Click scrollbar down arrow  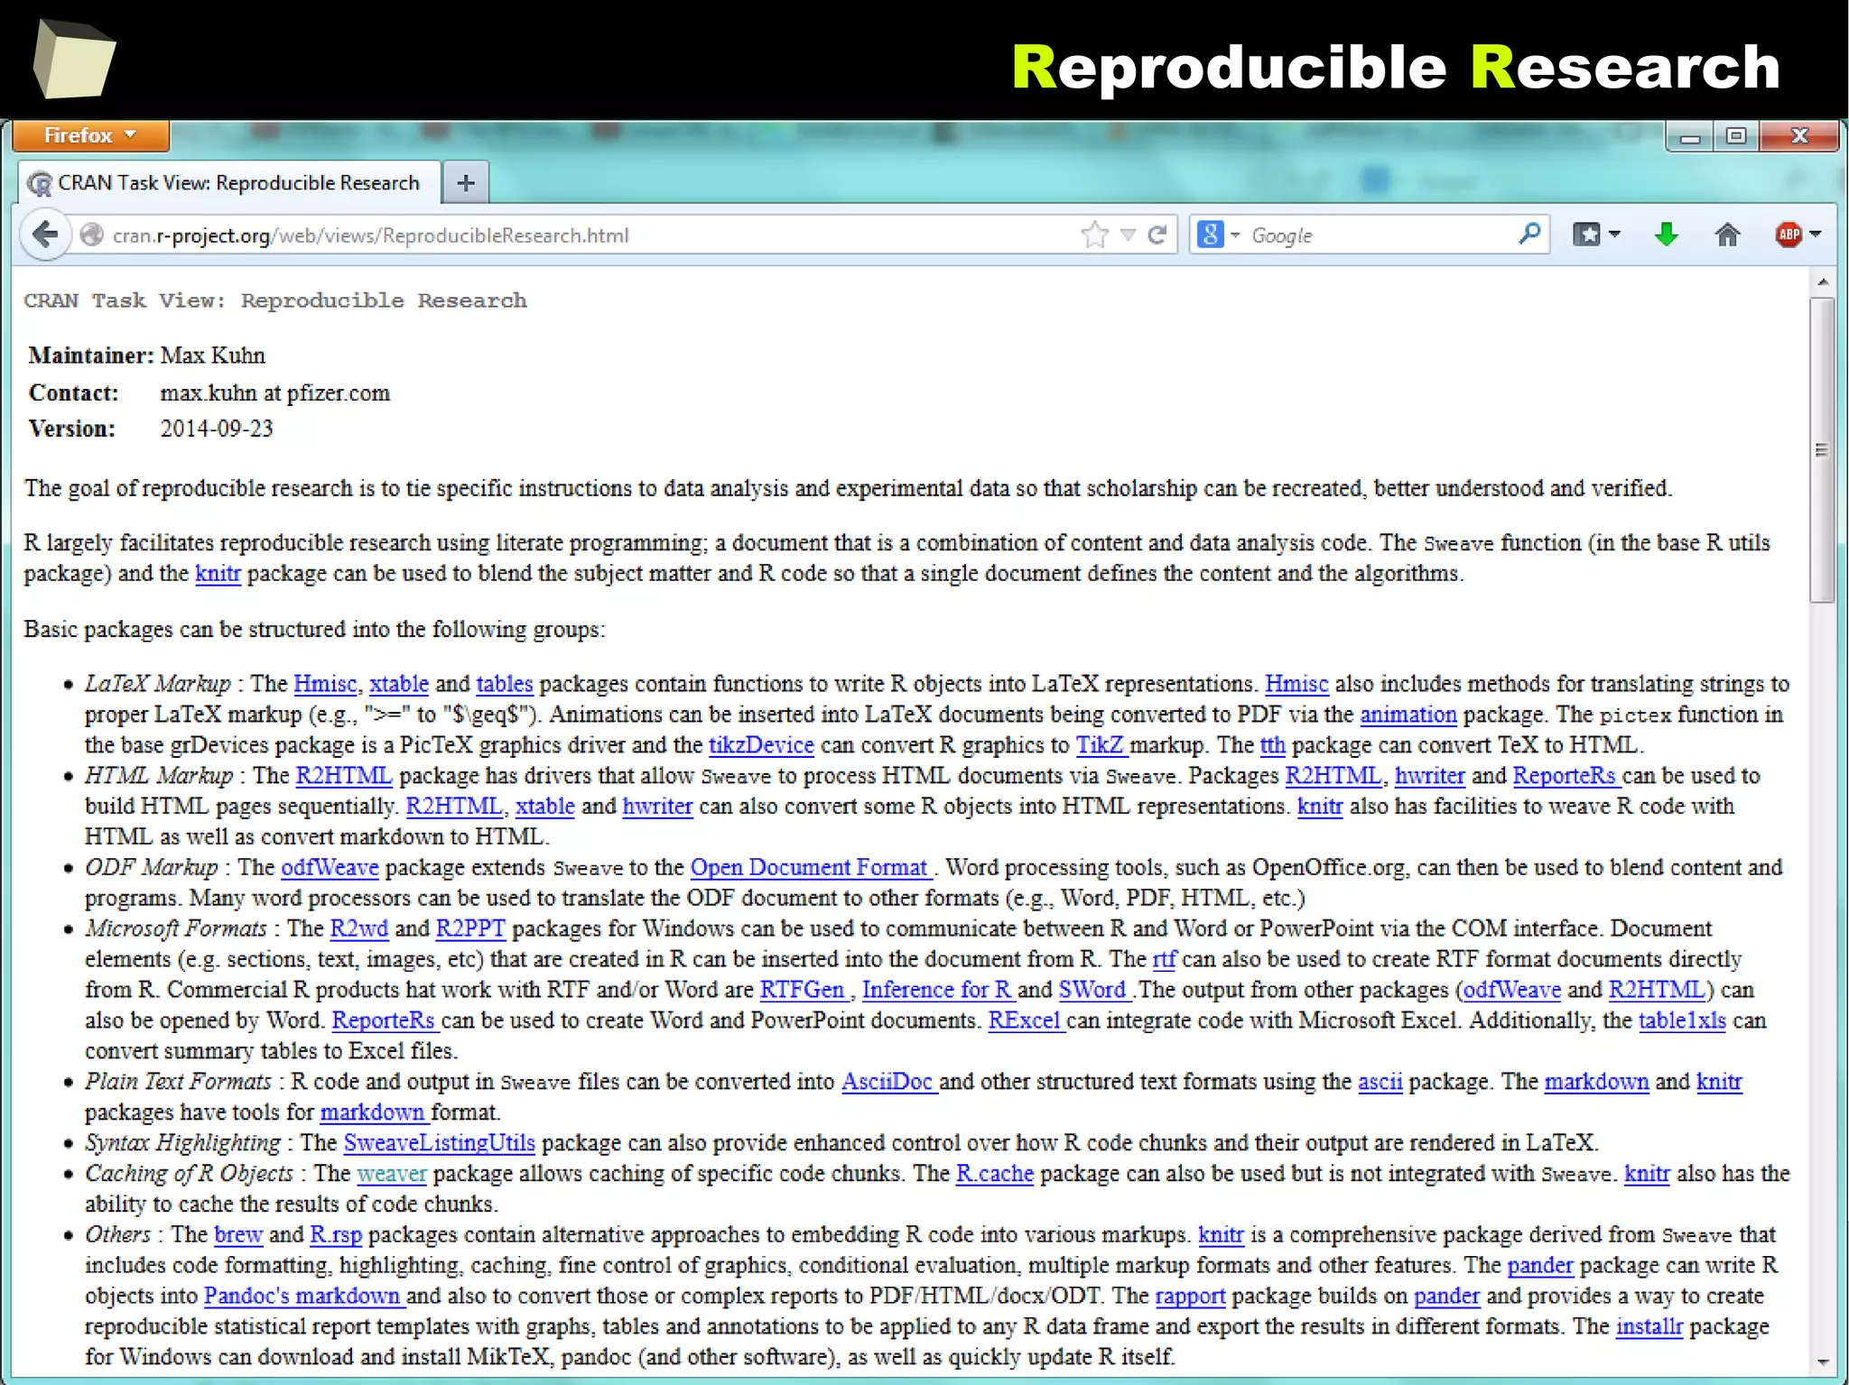tap(1823, 1362)
